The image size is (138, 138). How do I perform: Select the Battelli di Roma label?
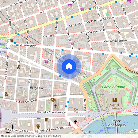(x=105, y=131)
